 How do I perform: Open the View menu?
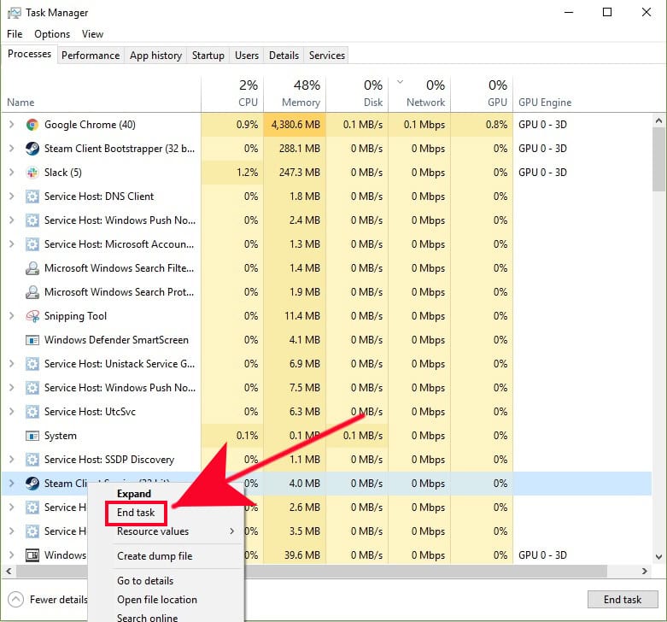coord(92,34)
